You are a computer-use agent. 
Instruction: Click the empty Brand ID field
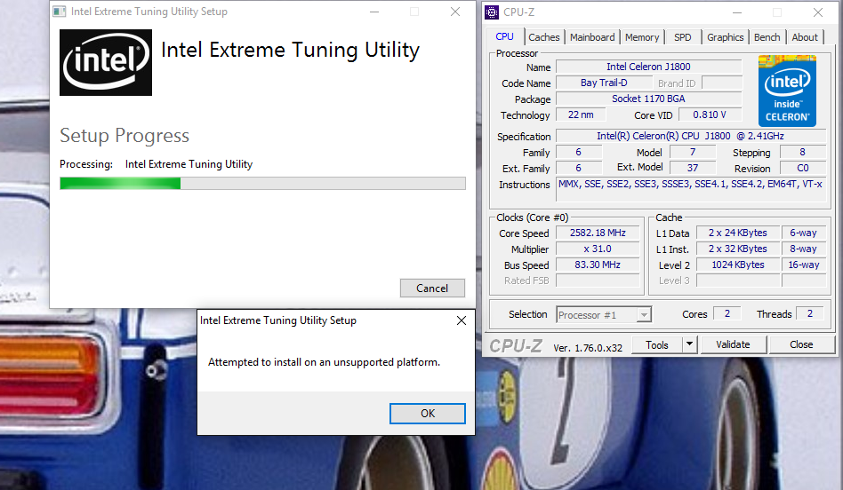click(x=722, y=83)
